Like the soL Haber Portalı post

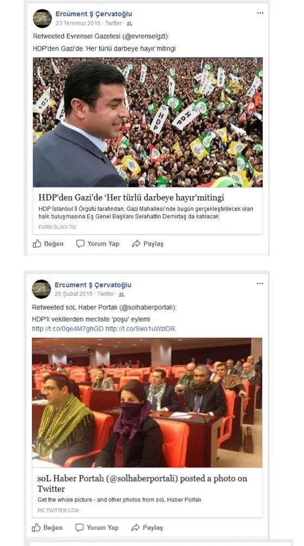(x=47, y=528)
